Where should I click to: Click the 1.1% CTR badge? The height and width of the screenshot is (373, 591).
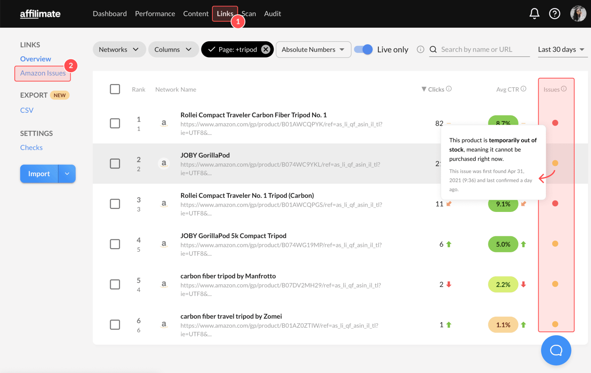pos(503,325)
